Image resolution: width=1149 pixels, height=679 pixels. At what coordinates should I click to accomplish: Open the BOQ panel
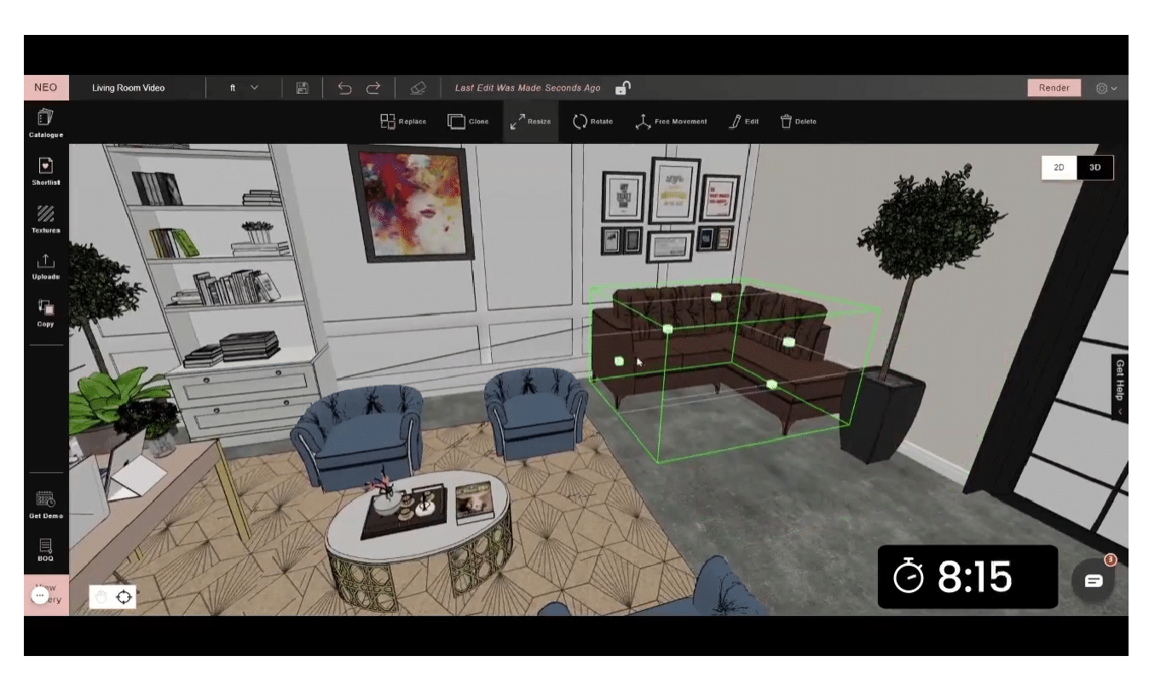[x=45, y=550]
